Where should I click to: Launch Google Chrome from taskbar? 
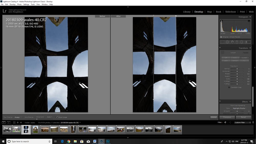click(69, 141)
